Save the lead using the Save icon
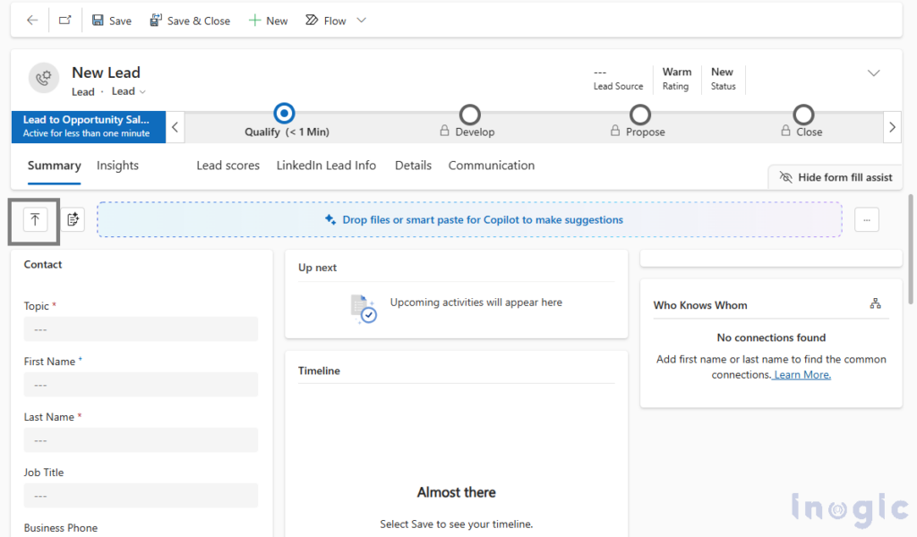This screenshot has width=917, height=537. point(111,20)
